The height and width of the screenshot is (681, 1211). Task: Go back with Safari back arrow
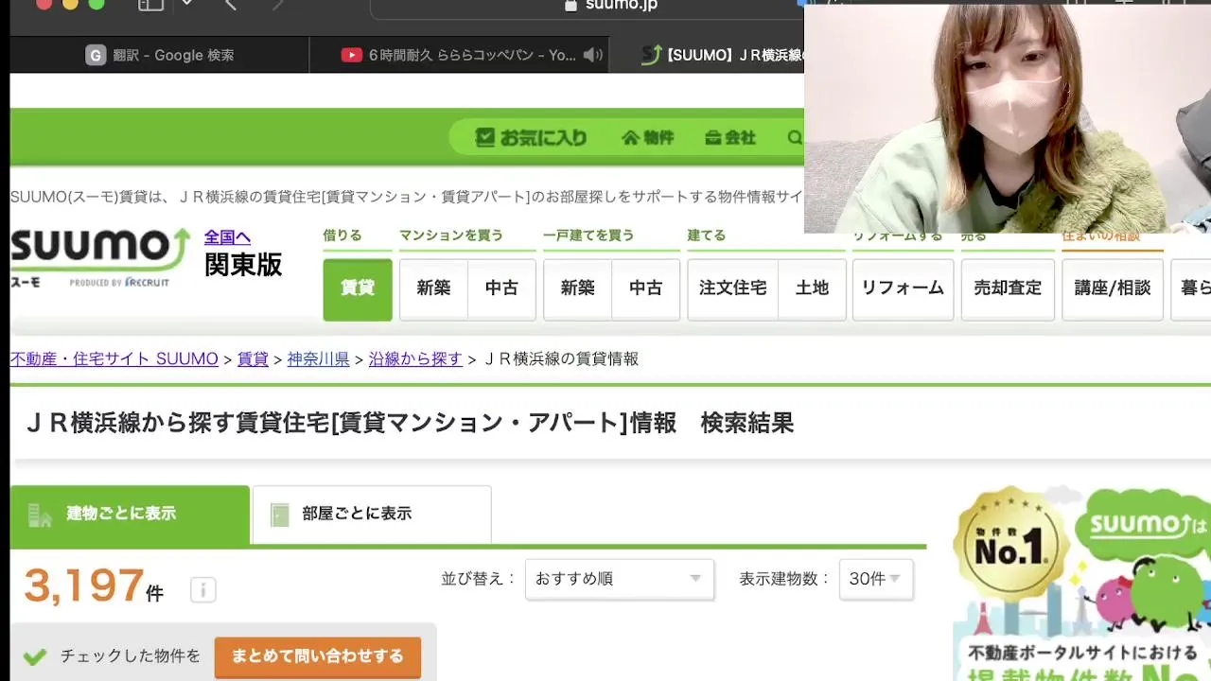point(230,5)
